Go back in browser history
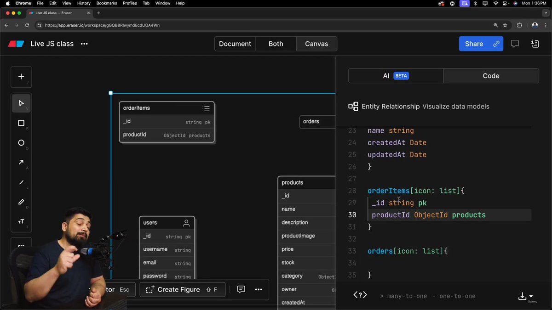552x310 pixels. pyautogui.click(x=6, y=25)
